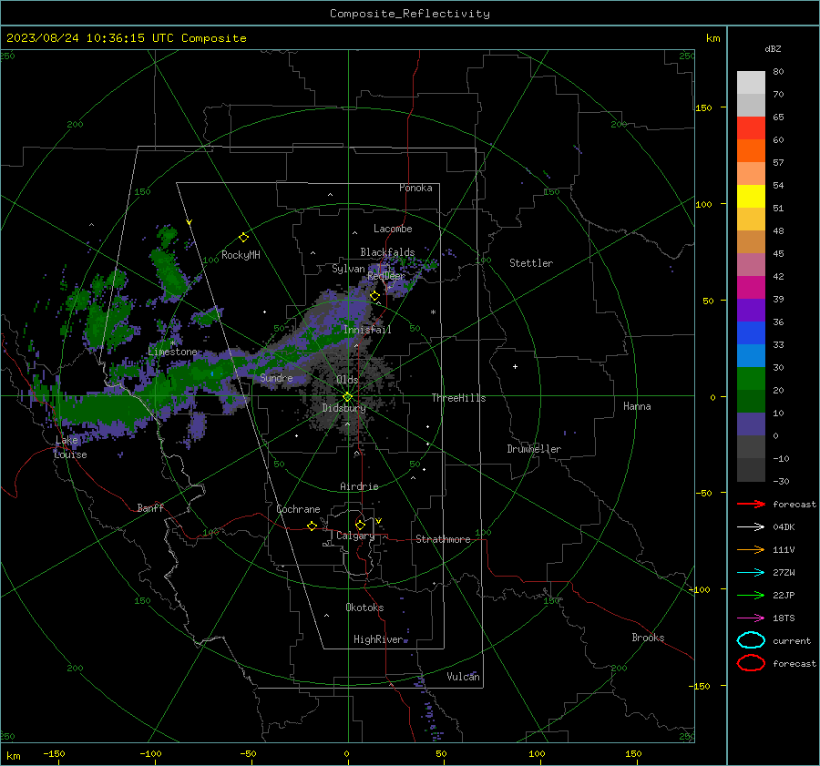Click the yellow diamond marker above Calgary label
This screenshot has height=766, width=820.
[x=360, y=525]
